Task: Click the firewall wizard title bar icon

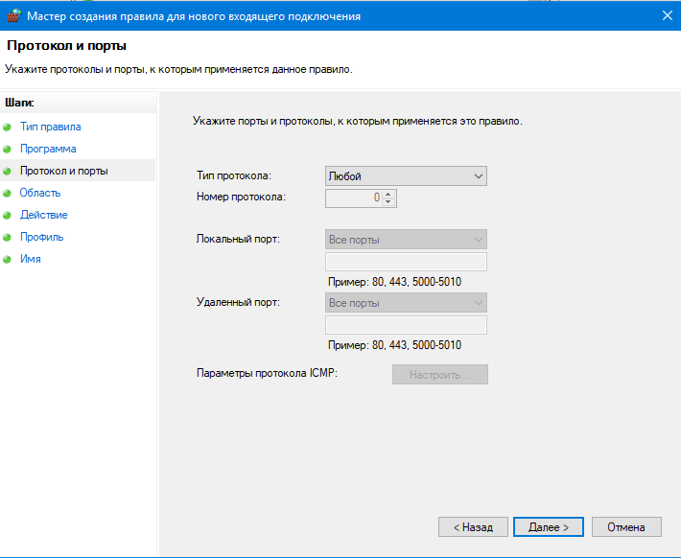Action: tap(13, 15)
